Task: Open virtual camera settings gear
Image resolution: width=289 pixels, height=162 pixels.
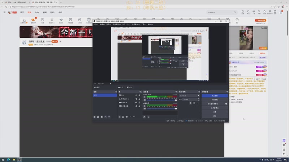Action: (226, 104)
